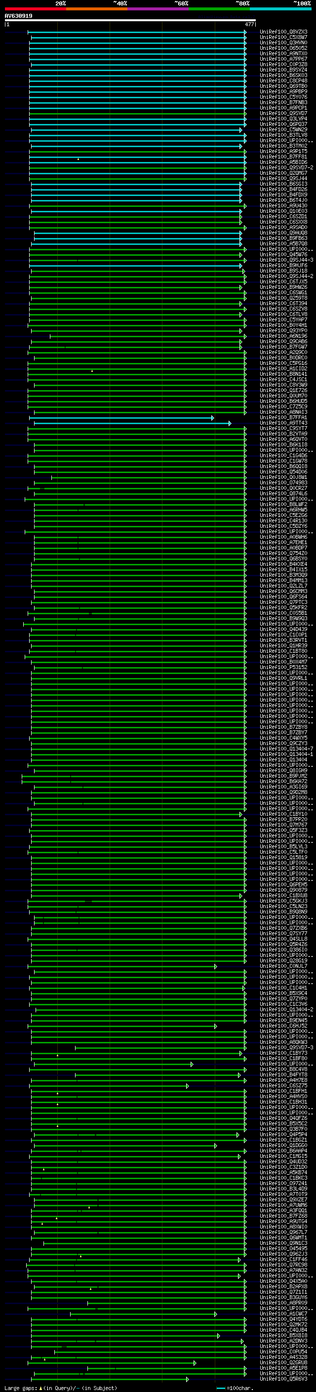Select the UniRef100_Q1E726 label
Viewport: 316px width, 1392px height.
283,391
